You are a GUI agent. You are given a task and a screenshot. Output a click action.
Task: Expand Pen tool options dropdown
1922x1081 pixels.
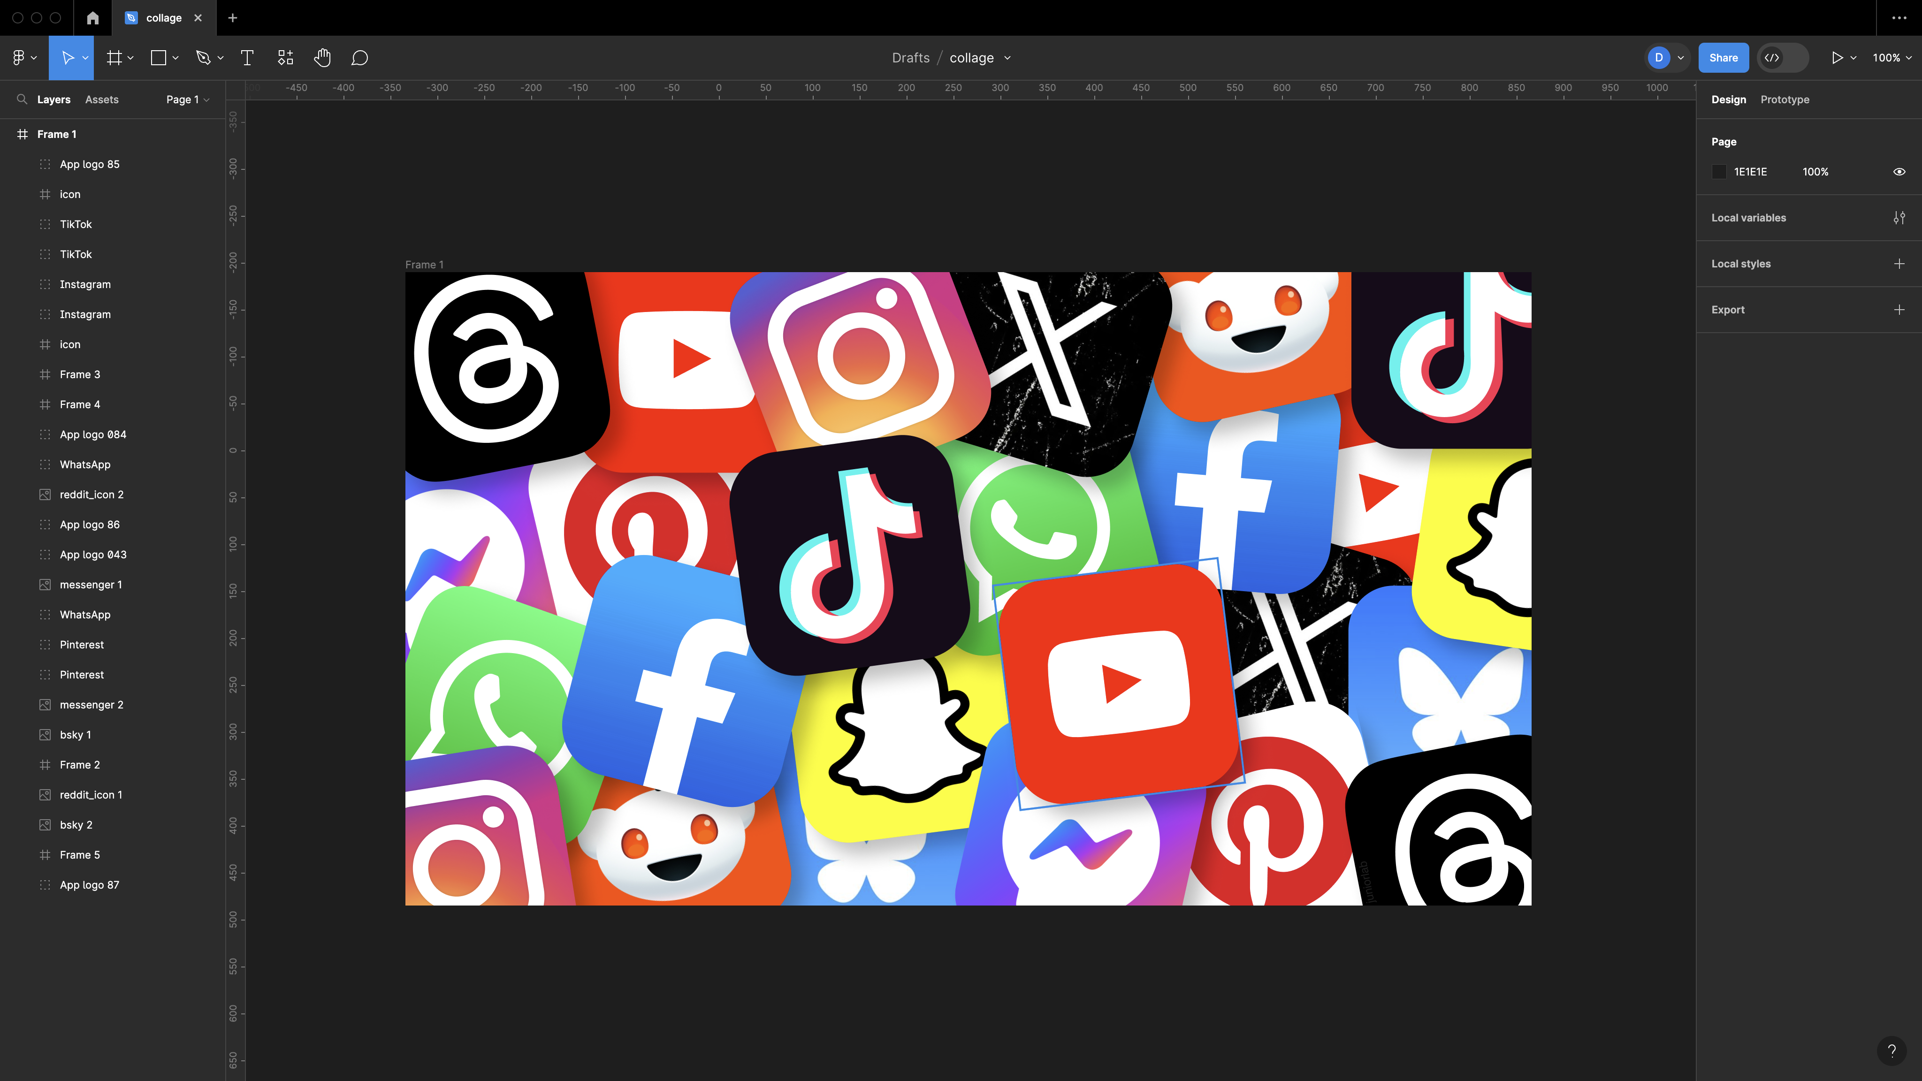pyautogui.click(x=220, y=57)
